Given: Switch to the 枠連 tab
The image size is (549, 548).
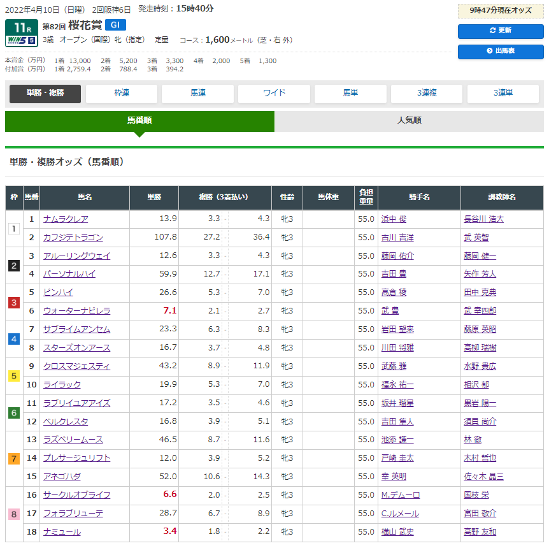Looking at the screenshot, I should coord(122,93).
